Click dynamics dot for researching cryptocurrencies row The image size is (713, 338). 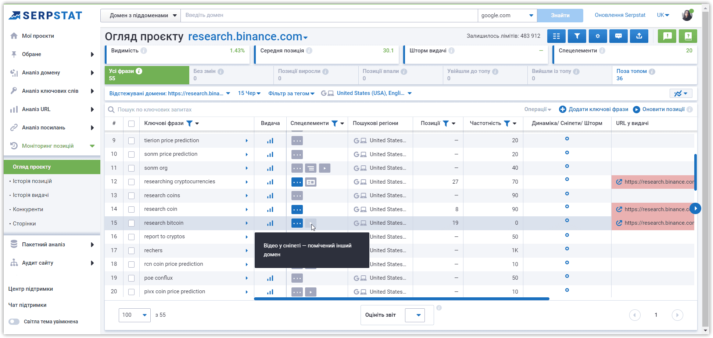567,179
